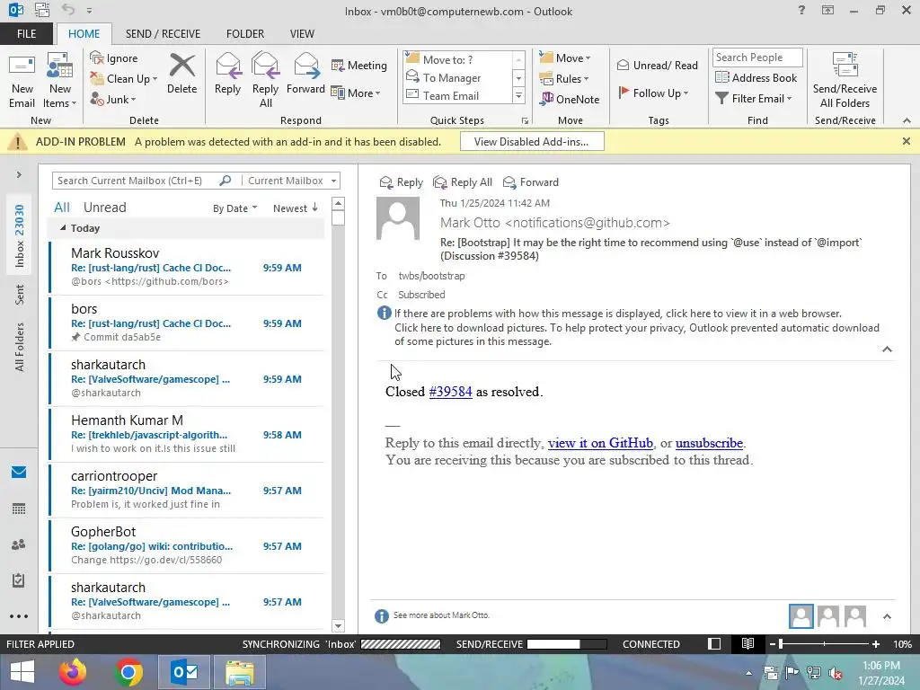The width and height of the screenshot is (920, 690).
Task: Open the 'view it on GitHub' link
Action: (600, 443)
